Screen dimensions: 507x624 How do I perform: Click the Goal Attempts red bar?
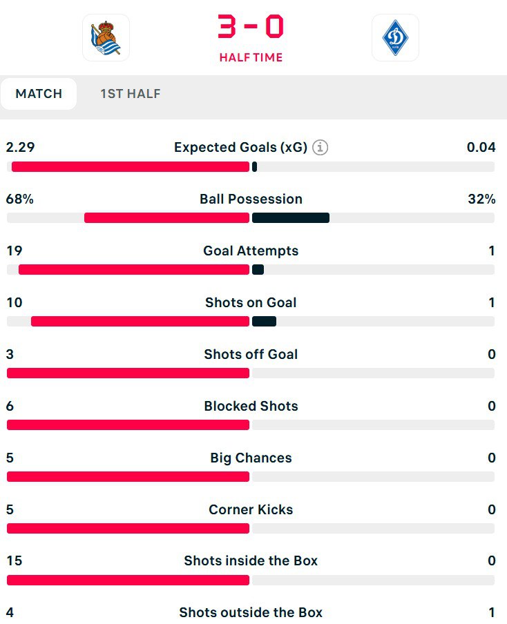pyautogui.click(x=133, y=270)
